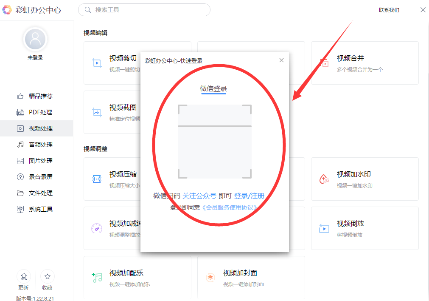
Task: Open the 视频倒放 tool card
Action: tap(365, 228)
